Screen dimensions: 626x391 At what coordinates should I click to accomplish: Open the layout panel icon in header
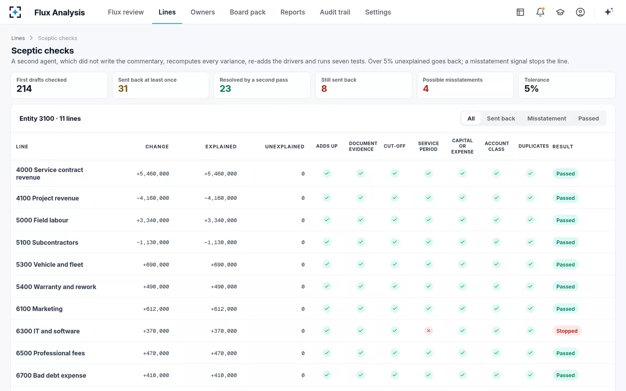point(520,12)
